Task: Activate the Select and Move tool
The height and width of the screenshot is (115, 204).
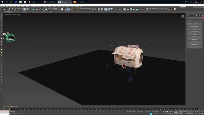Action: pyautogui.click(x=37, y=9)
